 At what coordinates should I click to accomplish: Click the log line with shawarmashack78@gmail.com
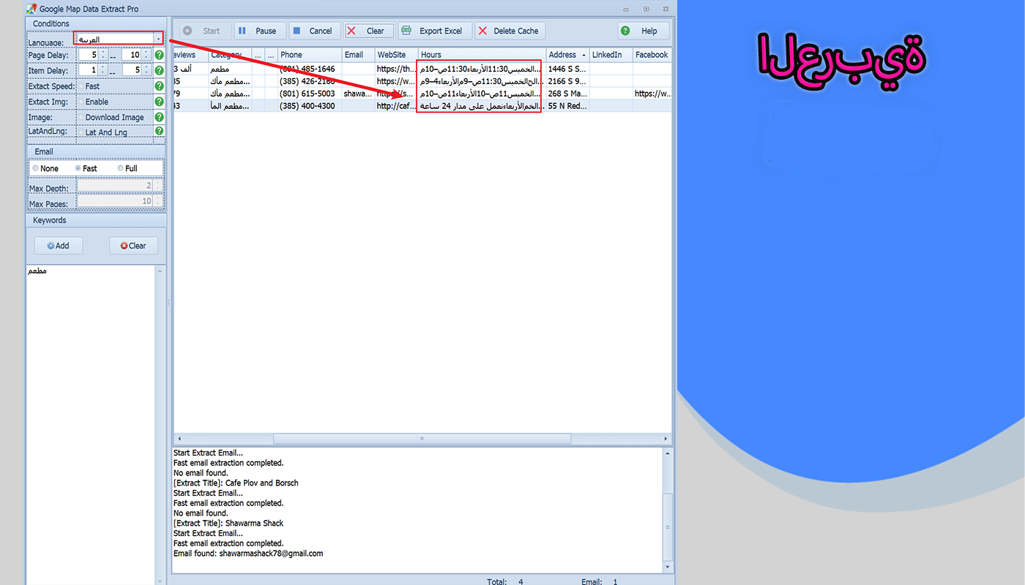[x=248, y=554]
